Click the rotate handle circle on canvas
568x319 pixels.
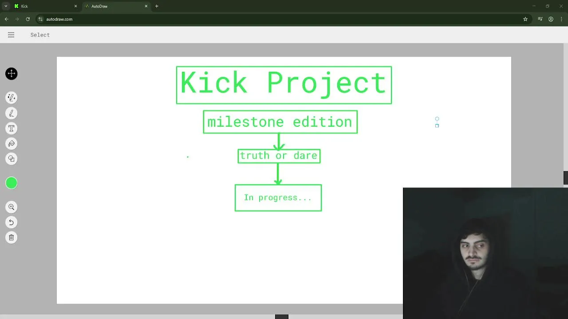tap(437, 119)
